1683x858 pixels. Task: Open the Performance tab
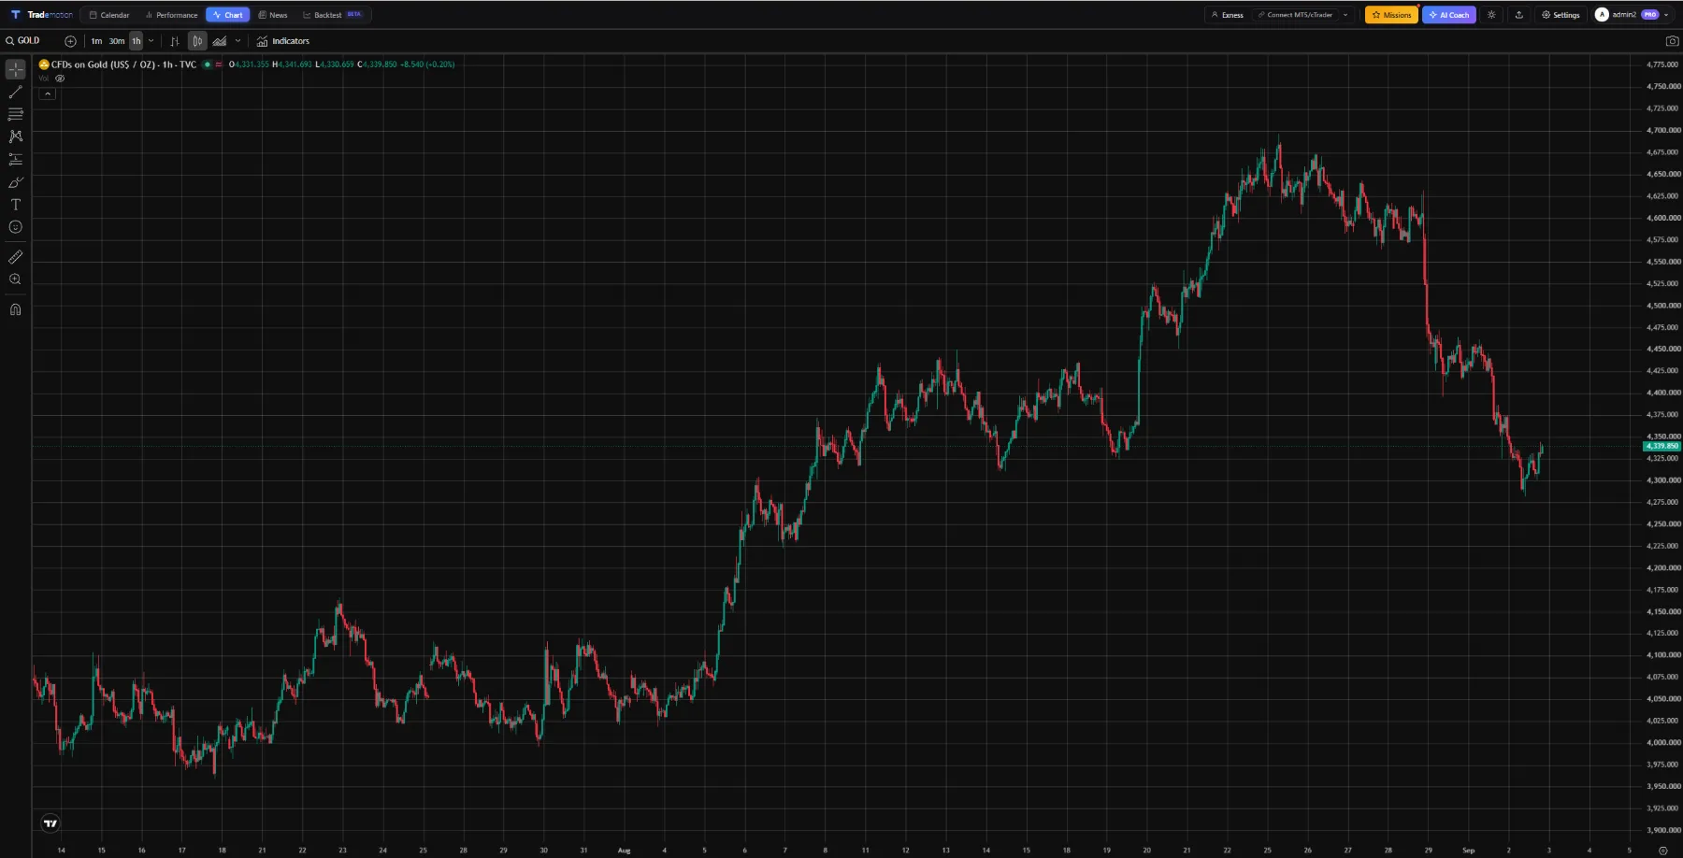[172, 15]
